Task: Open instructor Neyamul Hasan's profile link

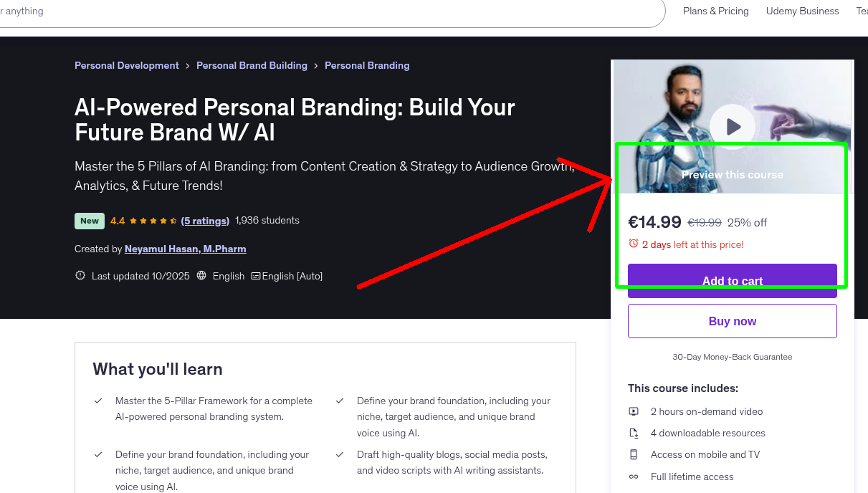Action: (x=185, y=249)
